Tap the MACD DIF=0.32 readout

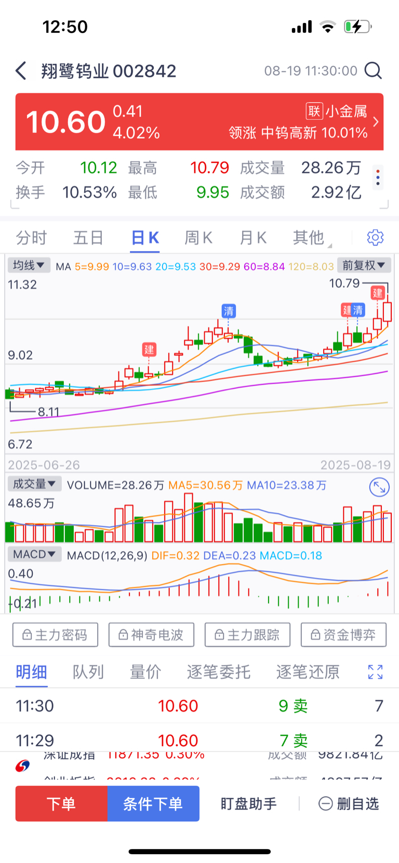[x=175, y=555]
